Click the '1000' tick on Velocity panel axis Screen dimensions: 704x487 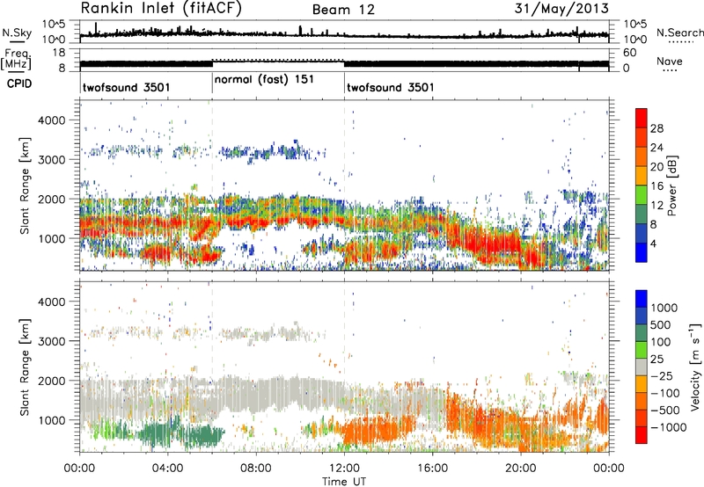click(x=51, y=420)
